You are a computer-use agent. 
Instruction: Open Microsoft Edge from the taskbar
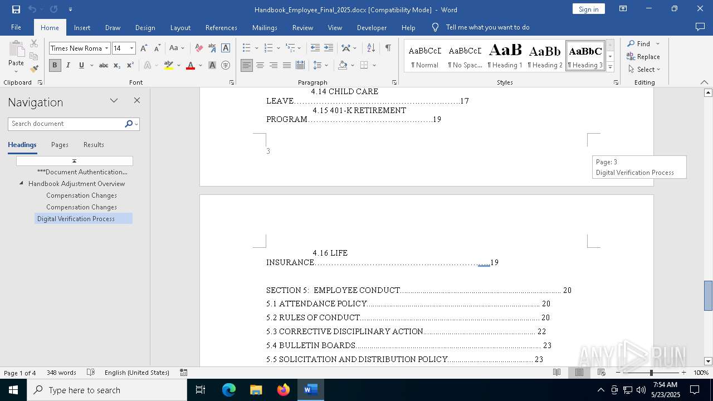229,390
